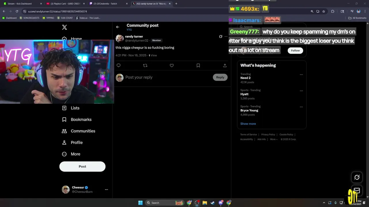Click the grey Reply button
Screen dimensions: 369x207
220,77
